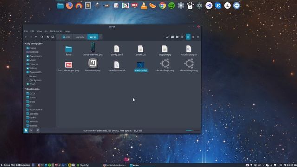The image size is (297, 167).
Task: Open Desktop in the sidebar
Action: point(34,52)
